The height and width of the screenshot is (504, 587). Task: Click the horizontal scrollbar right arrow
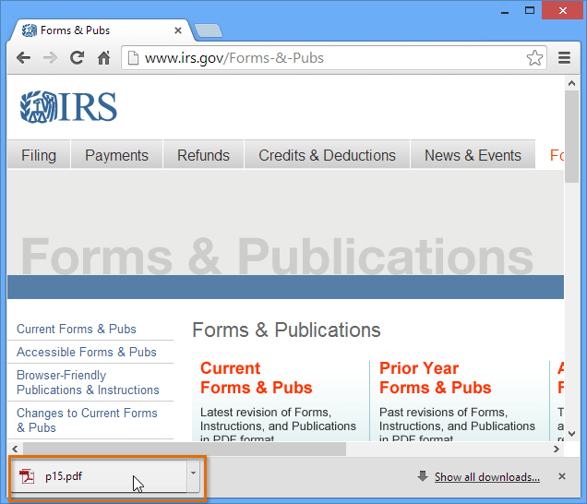pyautogui.click(x=557, y=449)
